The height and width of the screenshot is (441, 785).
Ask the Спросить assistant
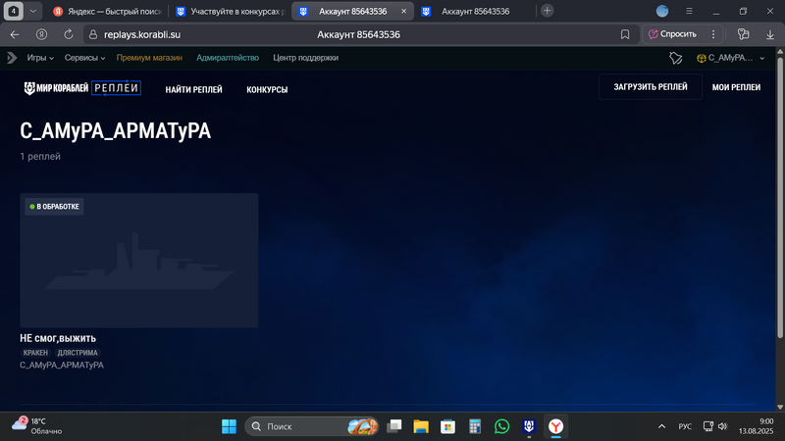672,34
